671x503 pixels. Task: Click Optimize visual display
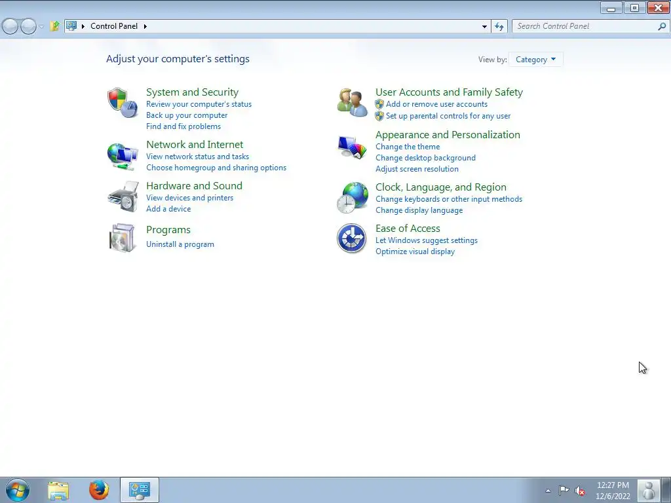[415, 251]
